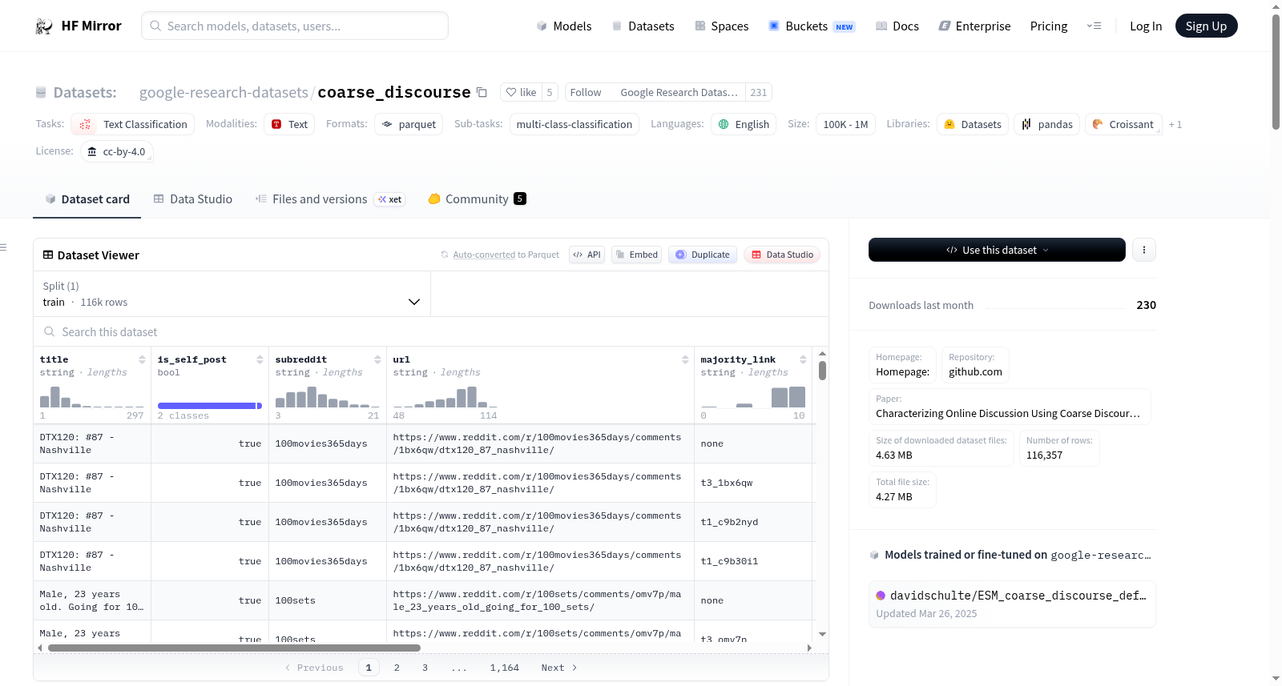This screenshot has height=686, width=1282.
Task: Click the main search models field
Action: tap(295, 26)
